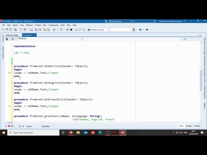Open the View Unit toolbar icon
Image resolution: width=207 pixels, height=155 pixels.
click(x=7, y=30)
